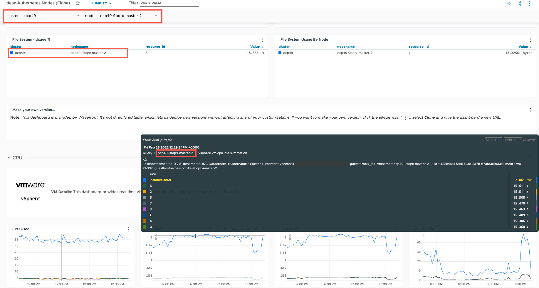Screen dimensions: 539x288
Task: Click the dean-Kubernetes Nodes (Clone) title
Action: click(38, 3)
